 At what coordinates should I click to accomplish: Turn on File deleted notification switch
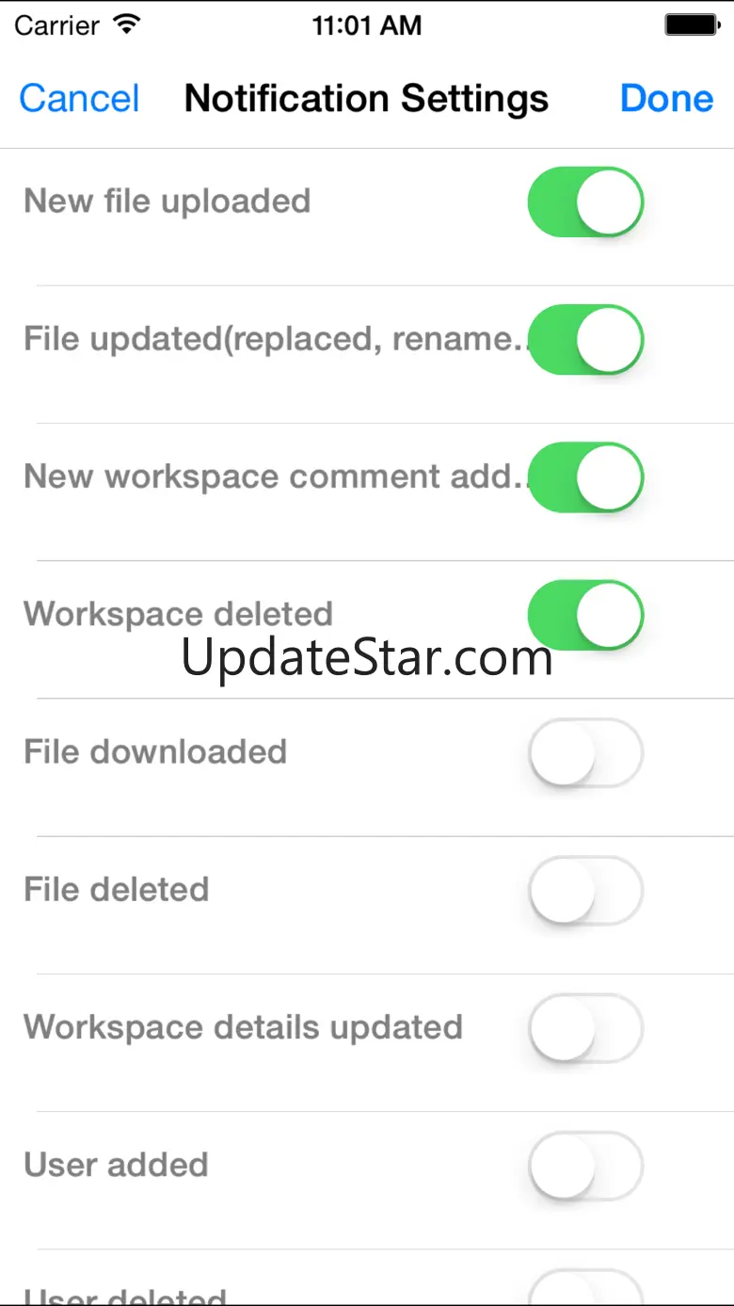tap(585, 890)
